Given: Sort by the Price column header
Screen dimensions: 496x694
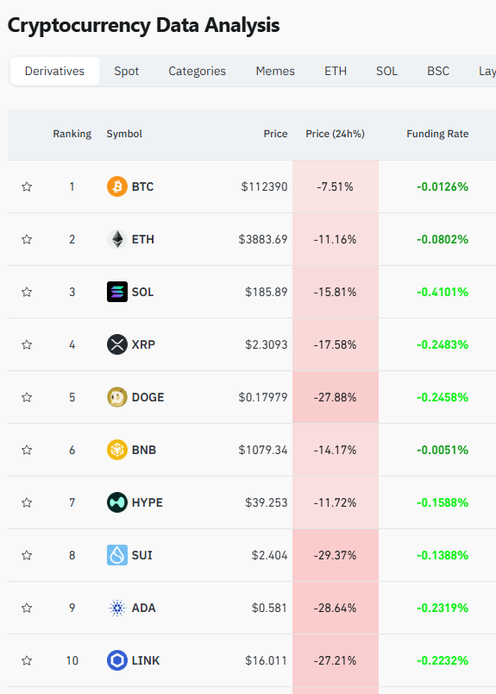Looking at the screenshot, I should tap(275, 134).
